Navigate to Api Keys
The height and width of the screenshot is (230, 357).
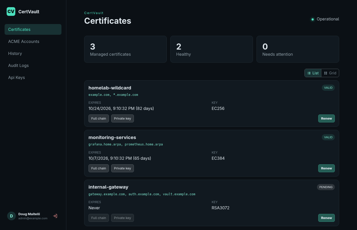pyautogui.click(x=33, y=77)
